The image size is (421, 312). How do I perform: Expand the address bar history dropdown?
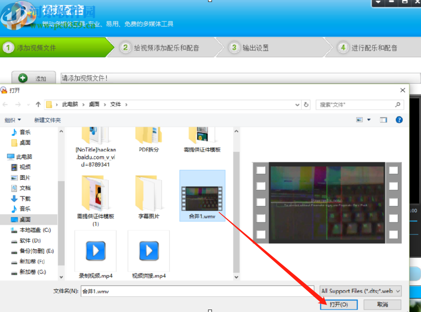click(x=297, y=105)
